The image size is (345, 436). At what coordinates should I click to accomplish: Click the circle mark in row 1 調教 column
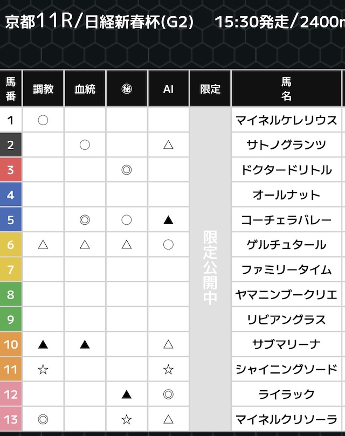pos(43,120)
